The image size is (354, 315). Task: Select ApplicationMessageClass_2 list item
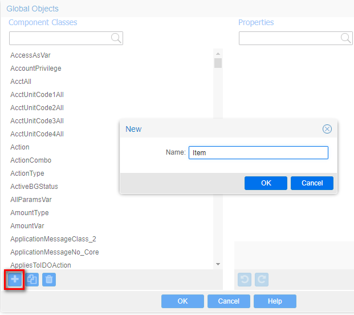pos(53,239)
